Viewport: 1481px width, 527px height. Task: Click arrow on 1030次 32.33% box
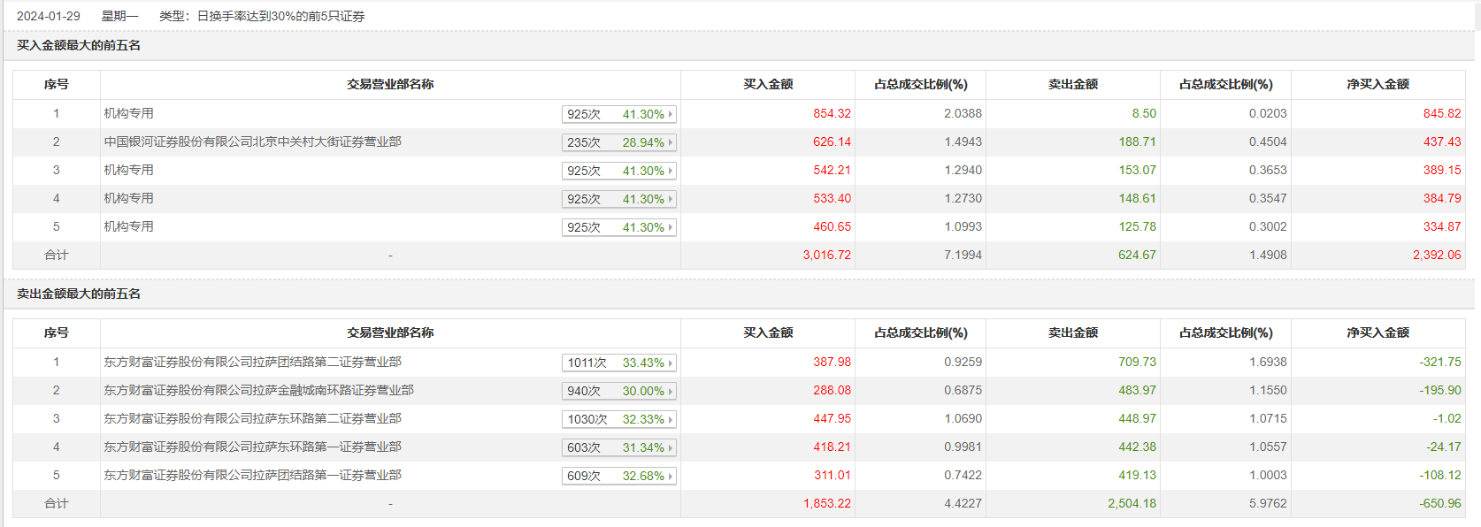tap(671, 419)
